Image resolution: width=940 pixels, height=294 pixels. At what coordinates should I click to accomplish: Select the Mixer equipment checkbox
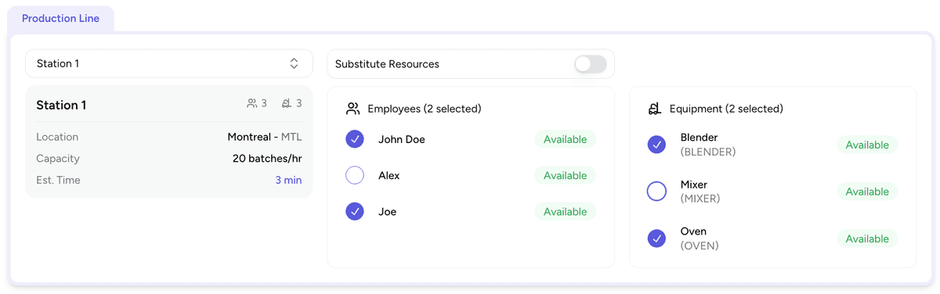(x=657, y=192)
